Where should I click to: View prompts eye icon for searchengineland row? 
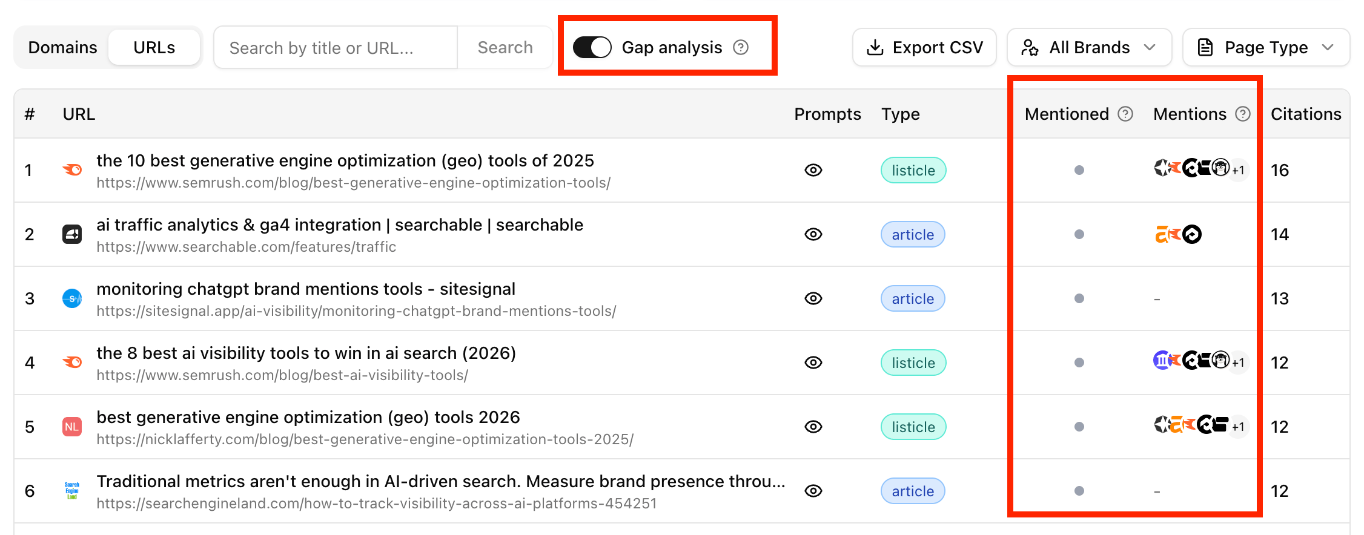[x=813, y=491]
